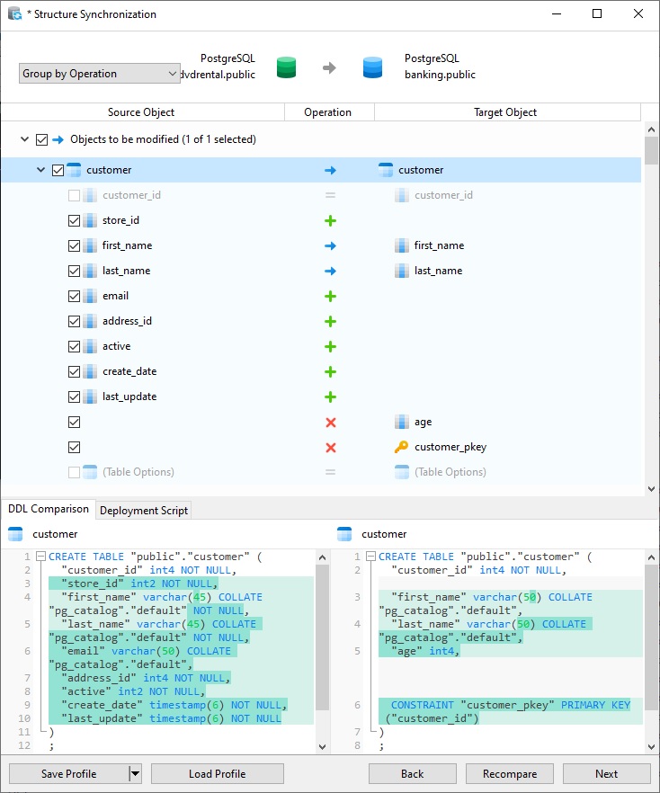The height and width of the screenshot is (793, 660).
Task: Click the target customer table icon
Action: coord(386,170)
